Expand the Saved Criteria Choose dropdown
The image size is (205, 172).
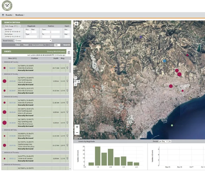33,41
